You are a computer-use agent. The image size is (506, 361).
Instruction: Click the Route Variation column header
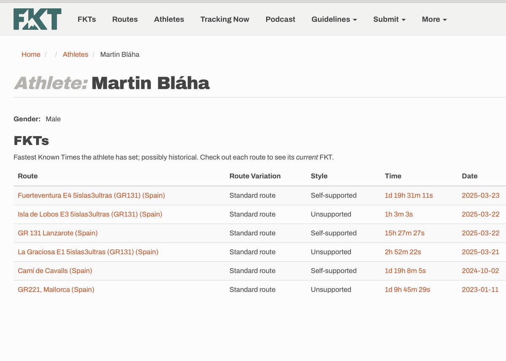click(x=255, y=176)
